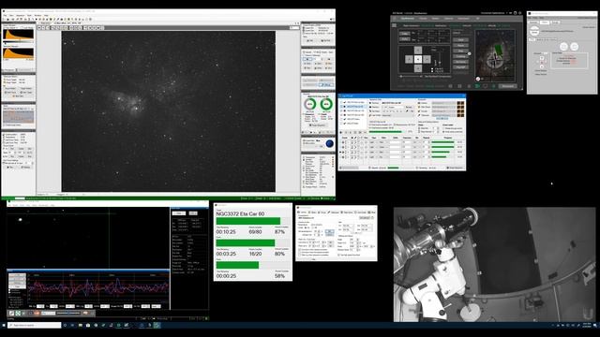Screen dimensions: 600x337
Task: Open PHD2 advanced settings via the pink brain icon
Action: pyautogui.click(x=85, y=314)
